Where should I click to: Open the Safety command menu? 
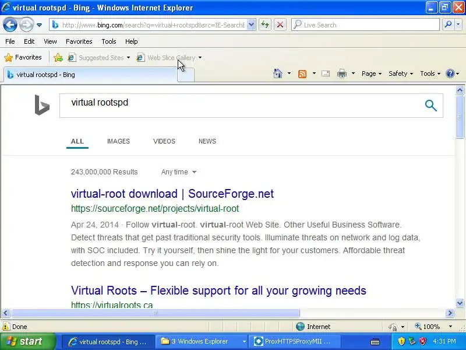pyautogui.click(x=401, y=73)
